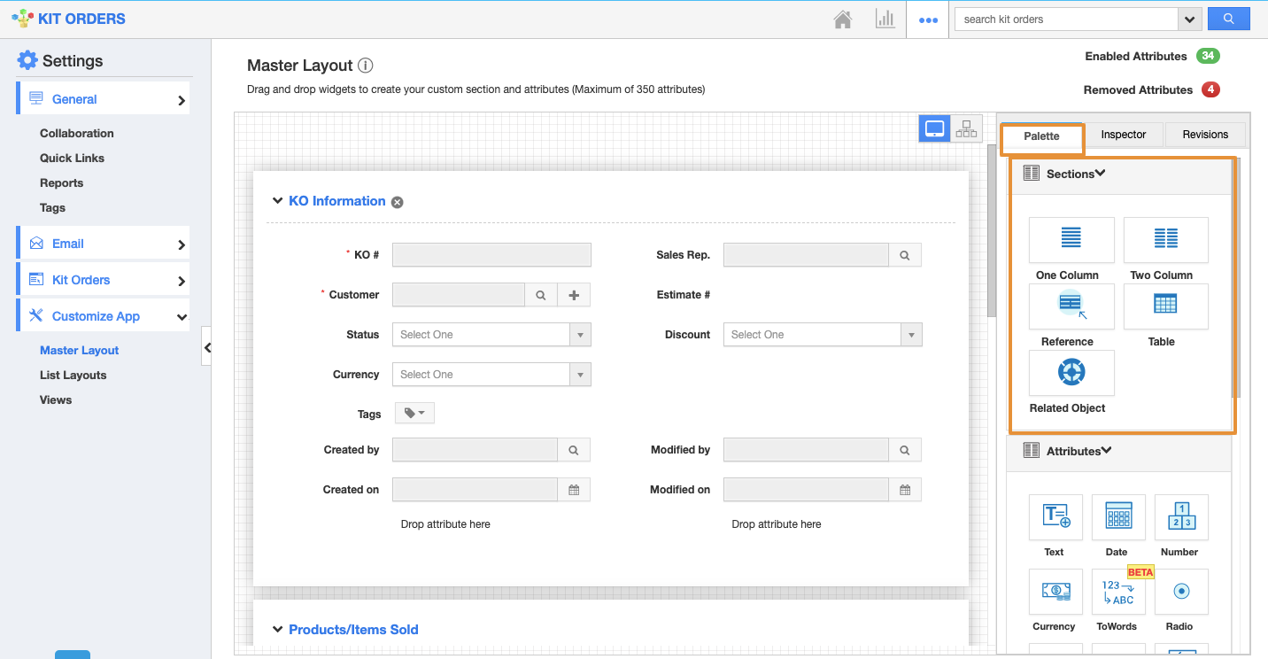Open the home icon in top bar

click(x=843, y=19)
